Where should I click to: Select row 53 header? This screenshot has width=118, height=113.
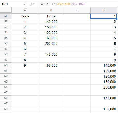6,27
